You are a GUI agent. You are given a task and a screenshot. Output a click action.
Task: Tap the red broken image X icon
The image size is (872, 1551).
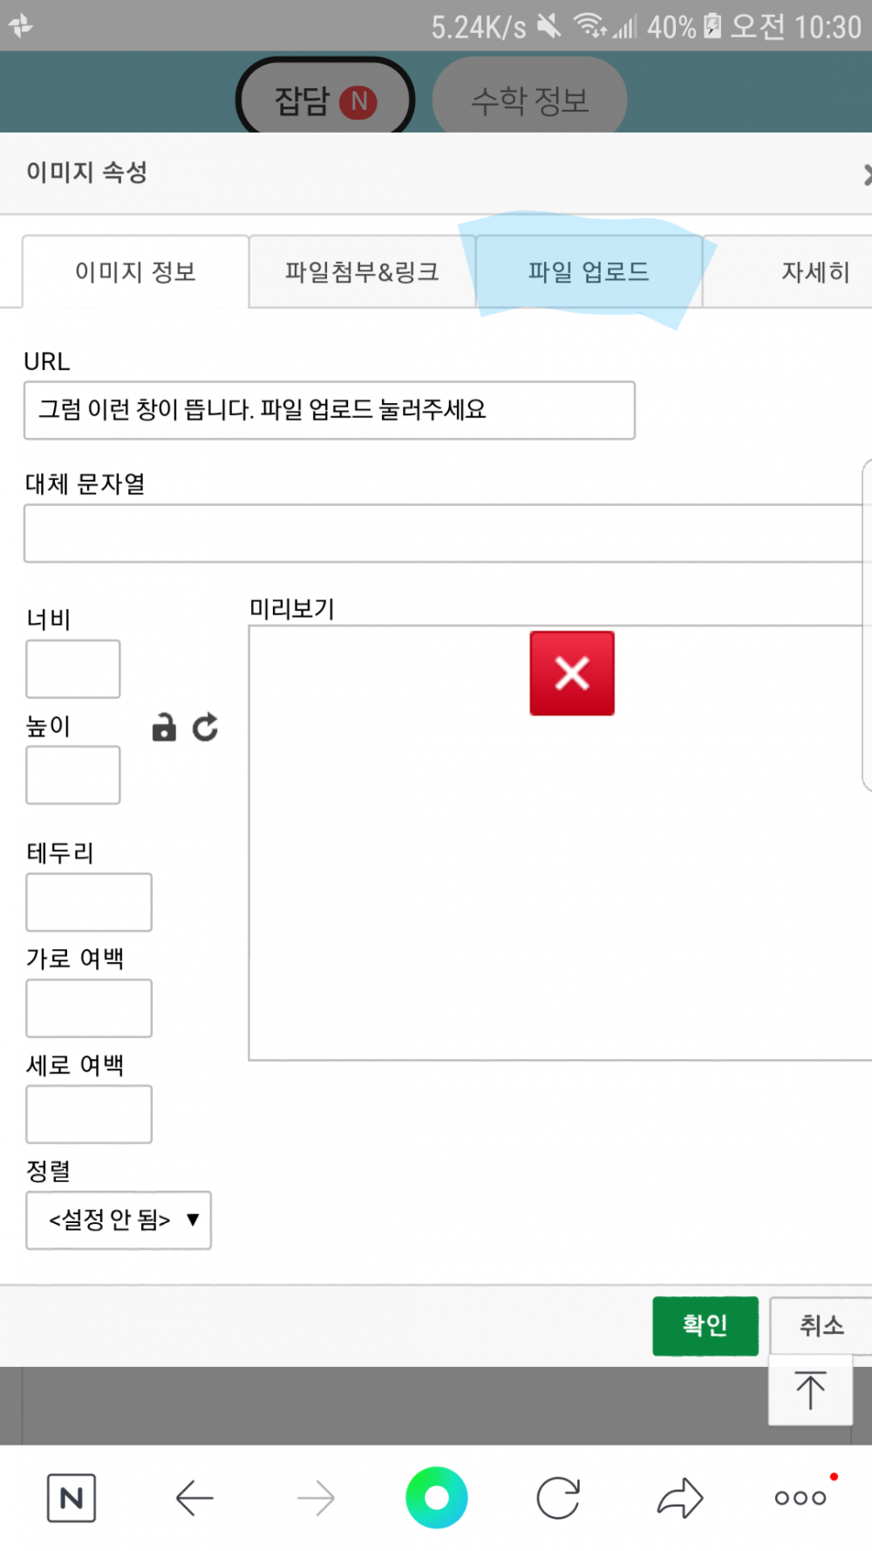pyautogui.click(x=572, y=673)
